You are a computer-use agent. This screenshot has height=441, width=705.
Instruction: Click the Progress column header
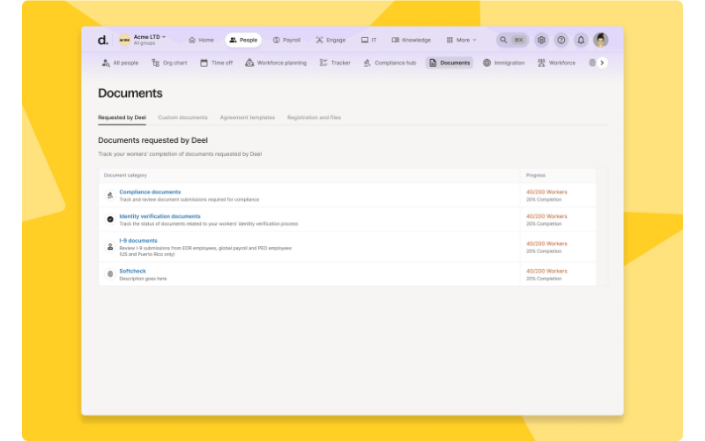tap(536, 176)
